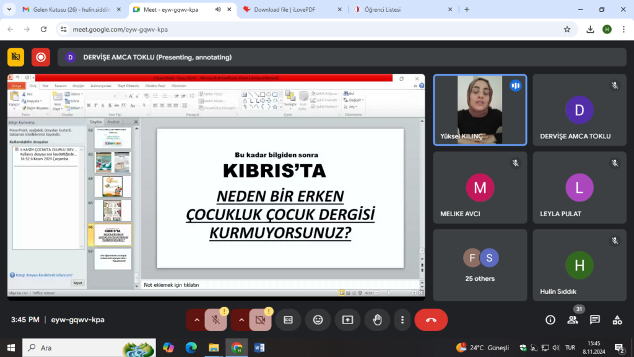
Task: Toggle the muted microphone button
Action: tap(215, 320)
